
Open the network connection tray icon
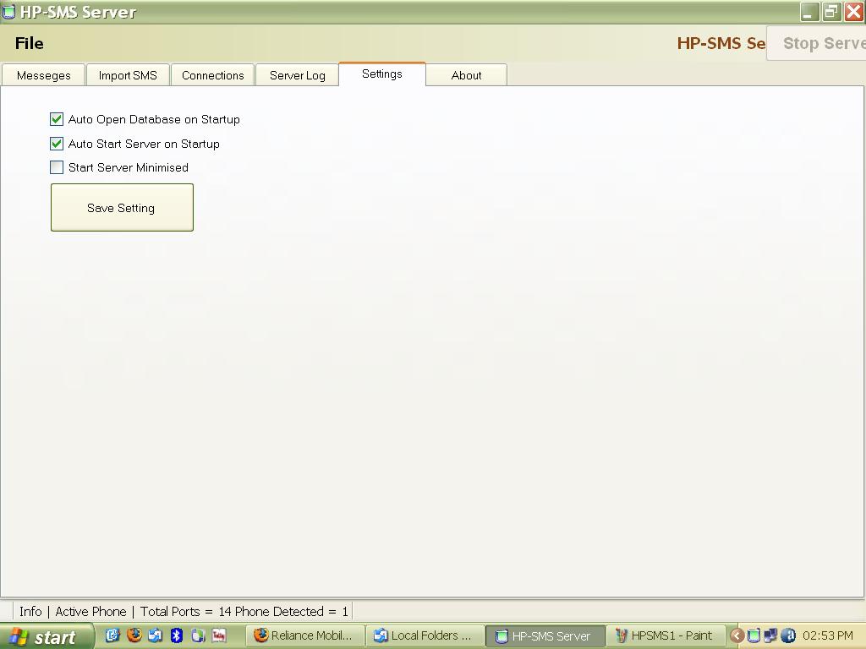pos(770,635)
